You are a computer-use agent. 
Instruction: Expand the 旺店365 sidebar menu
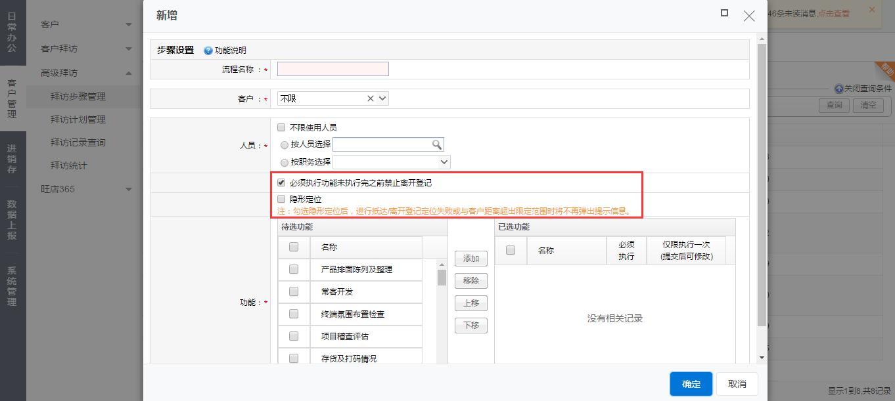[x=129, y=189]
